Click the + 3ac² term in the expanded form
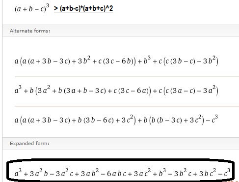239x182 pixels. pyautogui.click(x=140, y=173)
